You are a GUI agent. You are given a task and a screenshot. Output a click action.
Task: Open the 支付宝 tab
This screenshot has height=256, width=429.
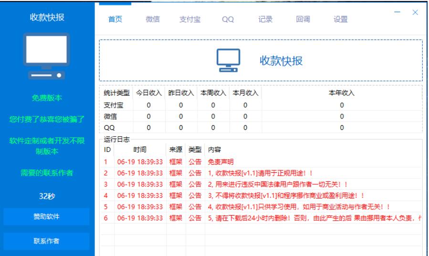[190, 20]
